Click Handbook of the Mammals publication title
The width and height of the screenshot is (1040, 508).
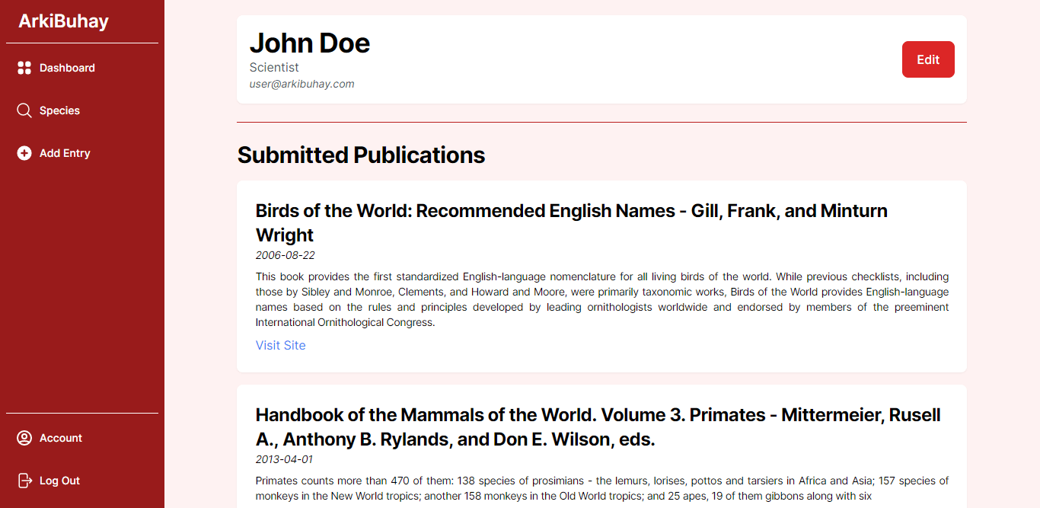click(598, 427)
